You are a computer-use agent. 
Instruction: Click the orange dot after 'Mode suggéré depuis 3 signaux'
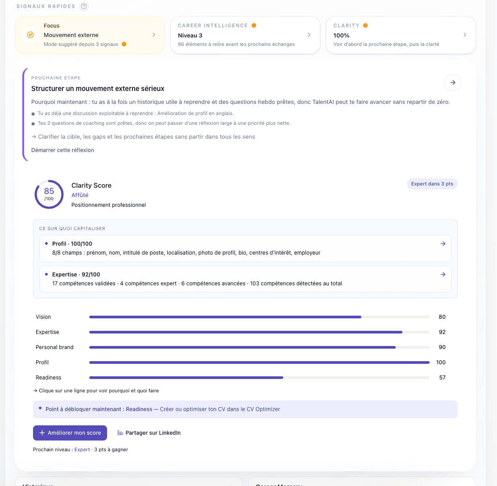click(x=124, y=44)
